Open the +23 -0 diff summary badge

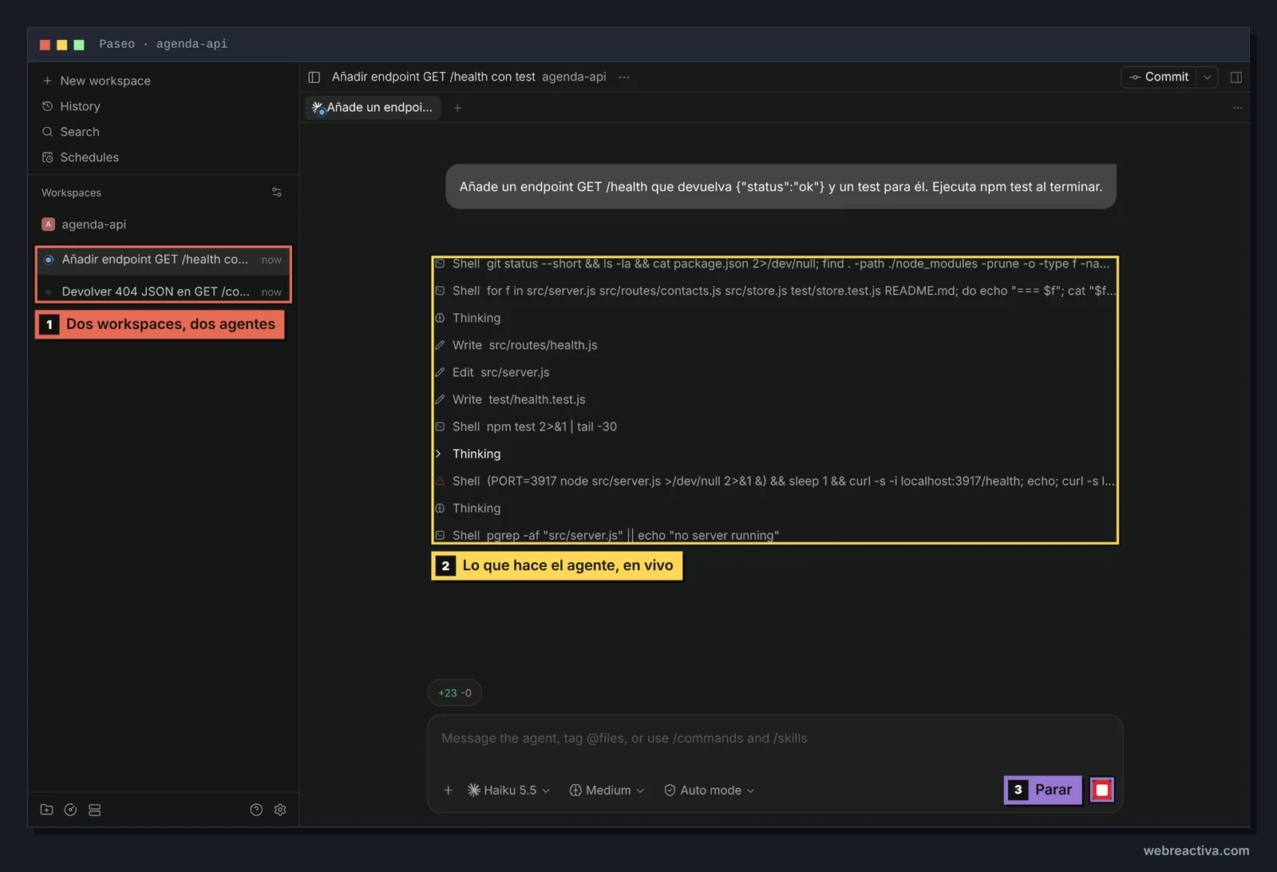pos(455,693)
